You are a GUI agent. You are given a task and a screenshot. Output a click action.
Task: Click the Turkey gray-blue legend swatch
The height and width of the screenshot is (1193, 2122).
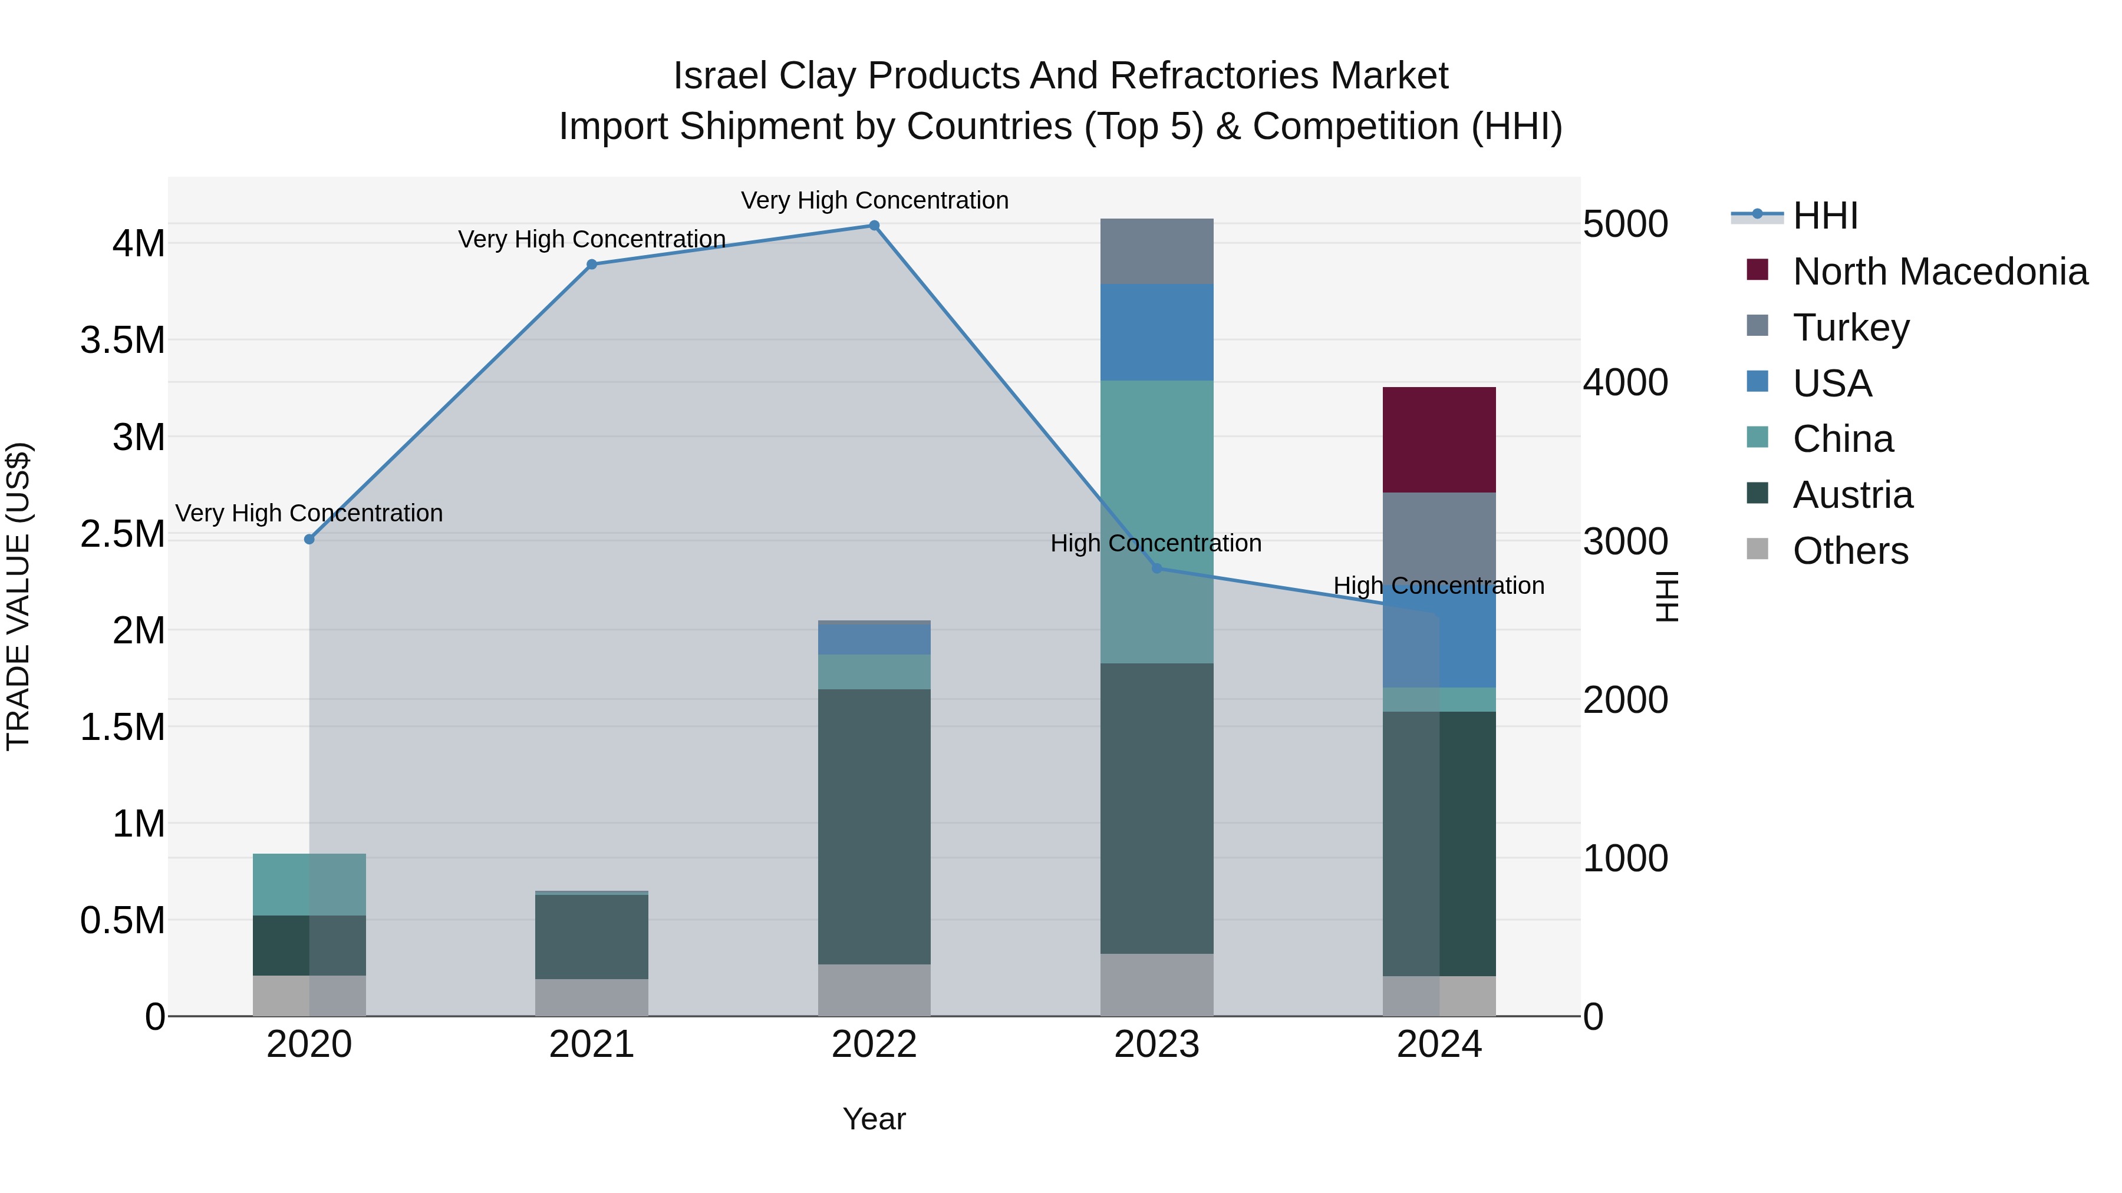click(x=1757, y=325)
